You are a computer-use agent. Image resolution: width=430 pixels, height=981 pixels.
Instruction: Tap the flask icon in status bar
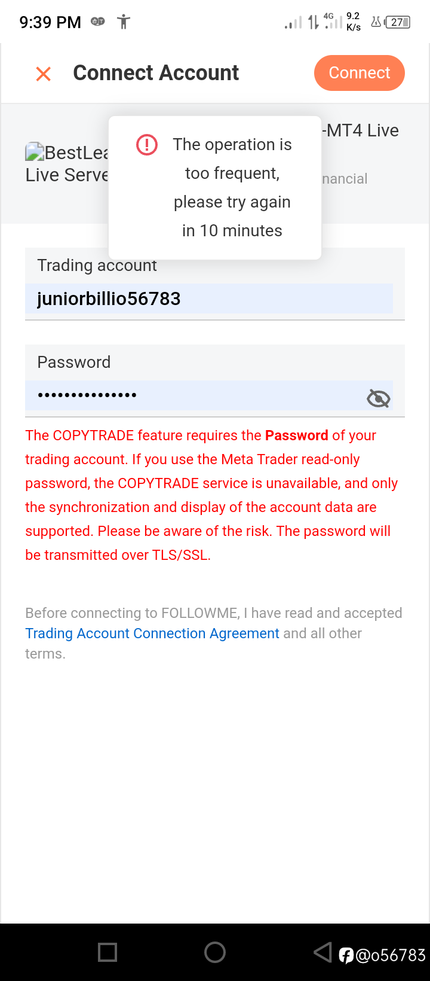pos(376,22)
